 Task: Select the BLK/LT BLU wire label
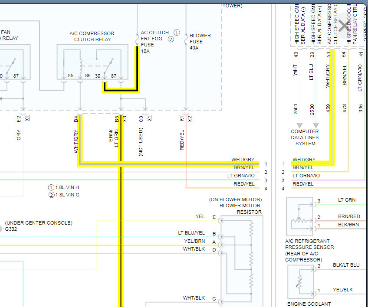tap(346, 265)
